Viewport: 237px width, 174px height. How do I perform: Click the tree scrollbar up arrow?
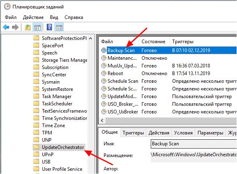(91, 38)
